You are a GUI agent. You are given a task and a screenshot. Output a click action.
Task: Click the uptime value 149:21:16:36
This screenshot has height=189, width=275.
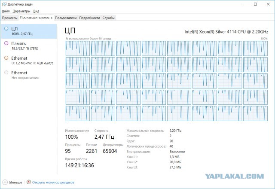[79, 165]
